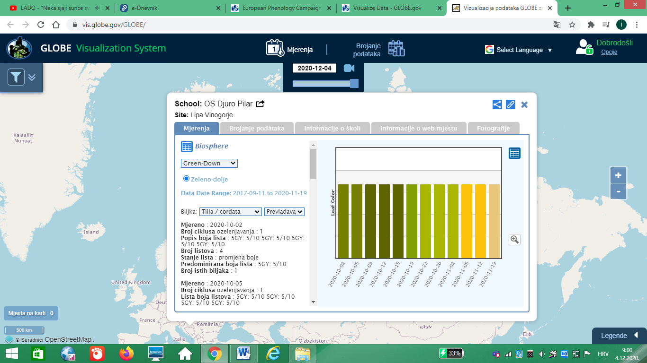The width and height of the screenshot is (647, 363).
Task: Click the magnifier zoom chart icon
Action: [x=514, y=240]
